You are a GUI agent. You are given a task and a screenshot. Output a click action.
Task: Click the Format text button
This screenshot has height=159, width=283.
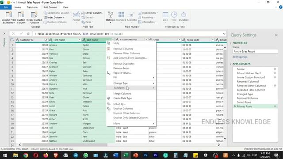76,17
